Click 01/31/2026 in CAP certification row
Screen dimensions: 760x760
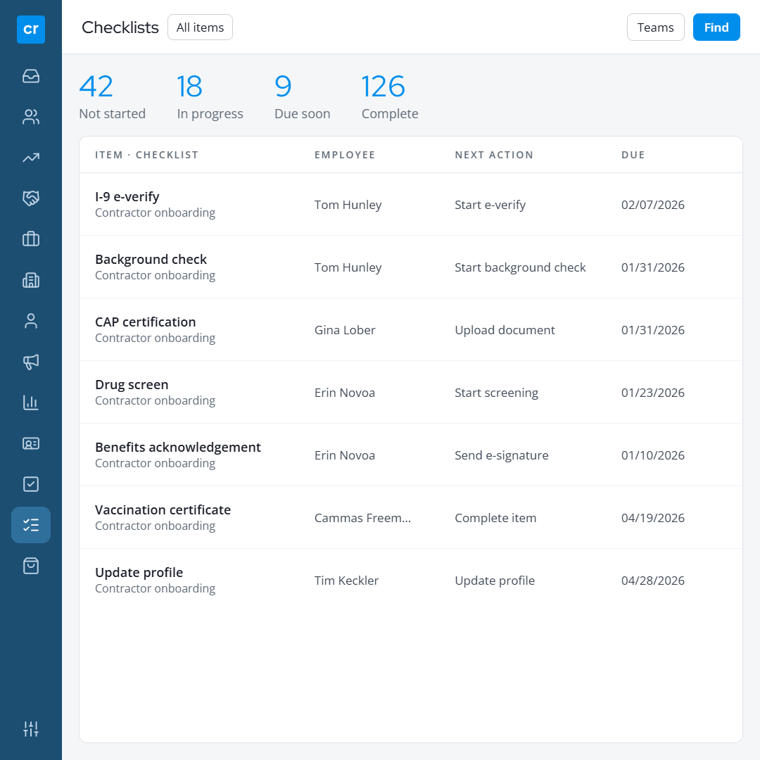pos(653,330)
